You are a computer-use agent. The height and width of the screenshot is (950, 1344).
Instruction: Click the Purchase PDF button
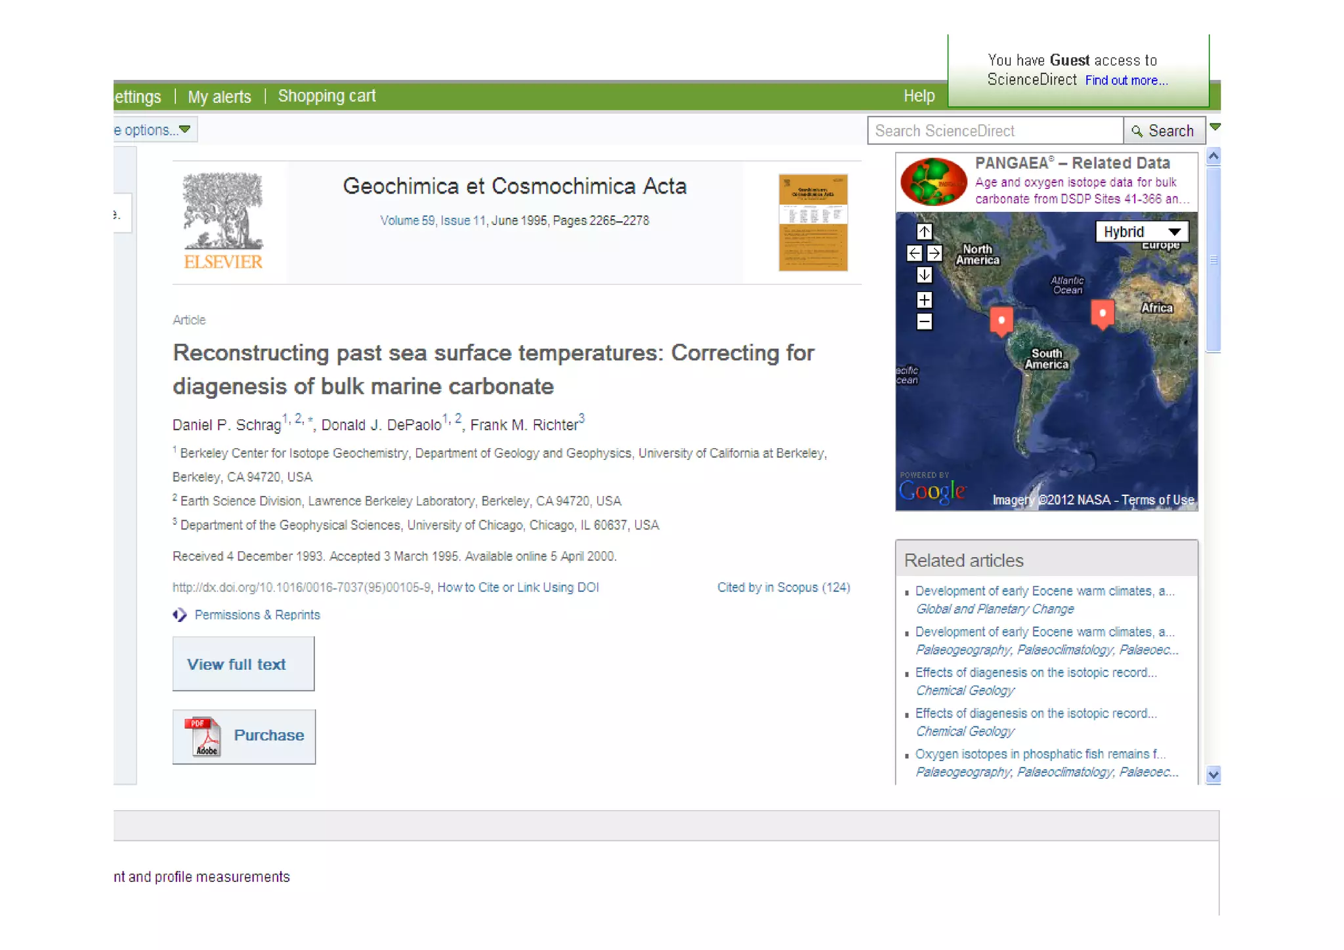pos(243,736)
